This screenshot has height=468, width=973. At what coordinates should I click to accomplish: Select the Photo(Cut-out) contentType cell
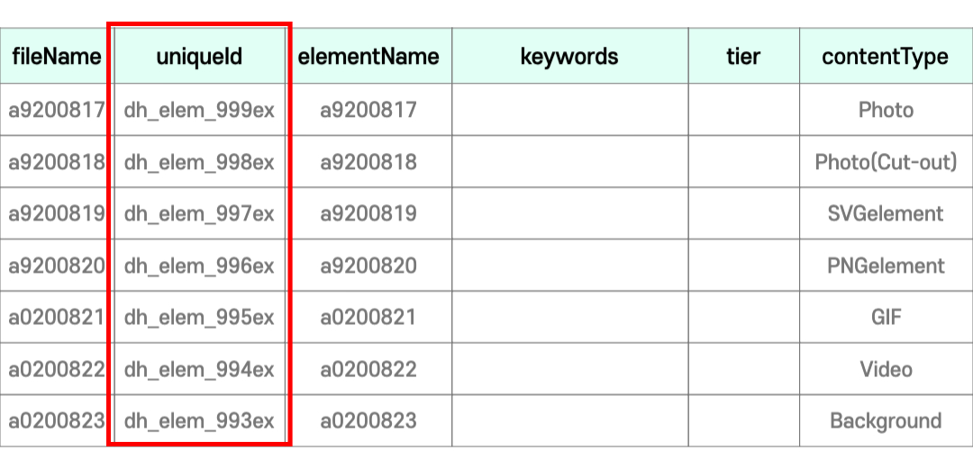click(885, 162)
